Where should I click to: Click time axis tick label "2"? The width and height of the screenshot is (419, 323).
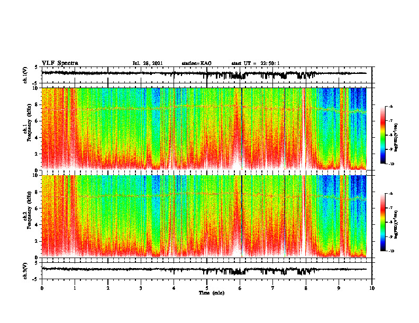(x=108, y=288)
